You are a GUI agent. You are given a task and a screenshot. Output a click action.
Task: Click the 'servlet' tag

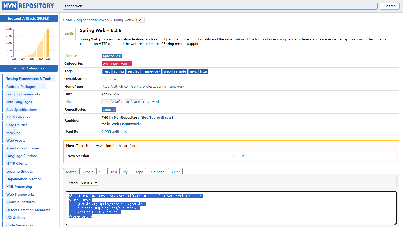[x=133, y=71]
